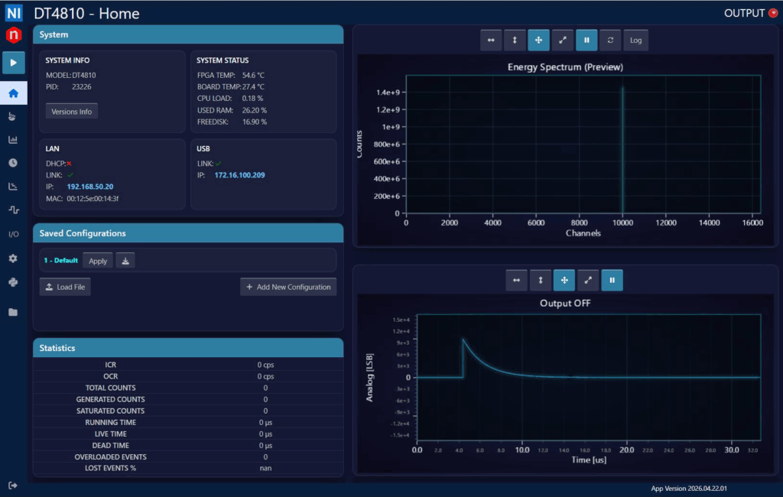
Task: Open the Python scripting page in the sidebar
Action: (x=13, y=282)
